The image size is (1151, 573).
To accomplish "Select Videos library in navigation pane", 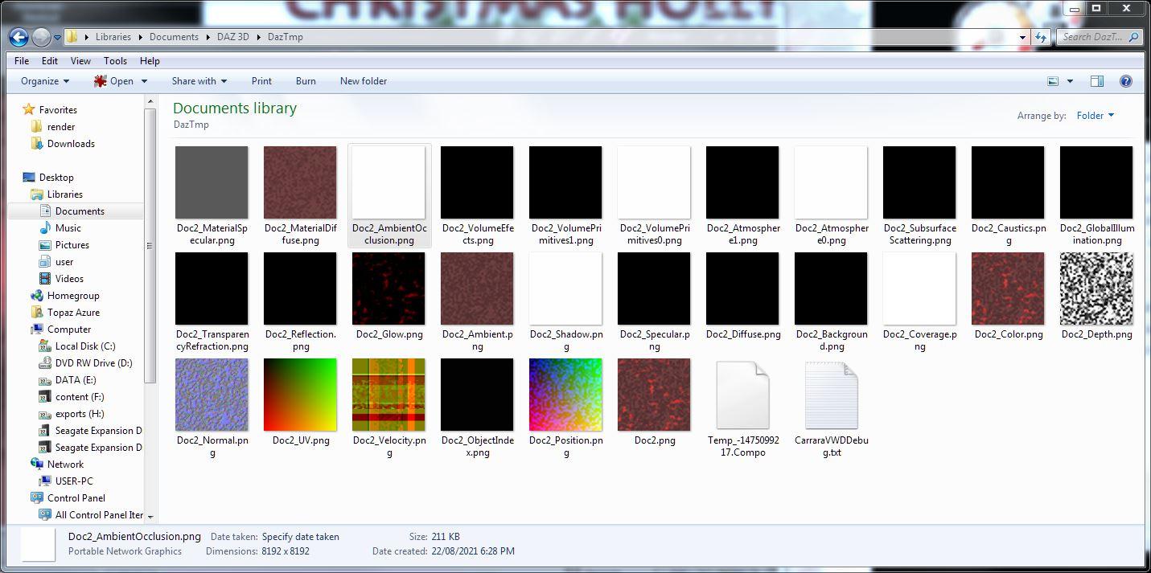I will pyautogui.click(x=69, y=279).
